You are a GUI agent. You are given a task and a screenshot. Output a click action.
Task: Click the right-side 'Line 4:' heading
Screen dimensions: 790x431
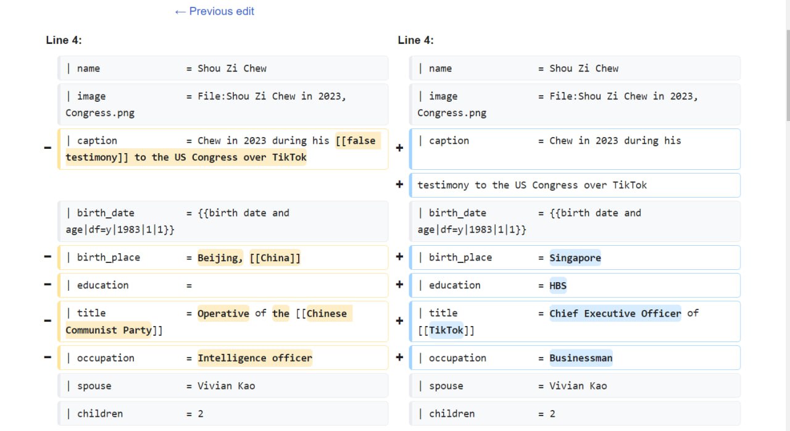coord(415,40)
